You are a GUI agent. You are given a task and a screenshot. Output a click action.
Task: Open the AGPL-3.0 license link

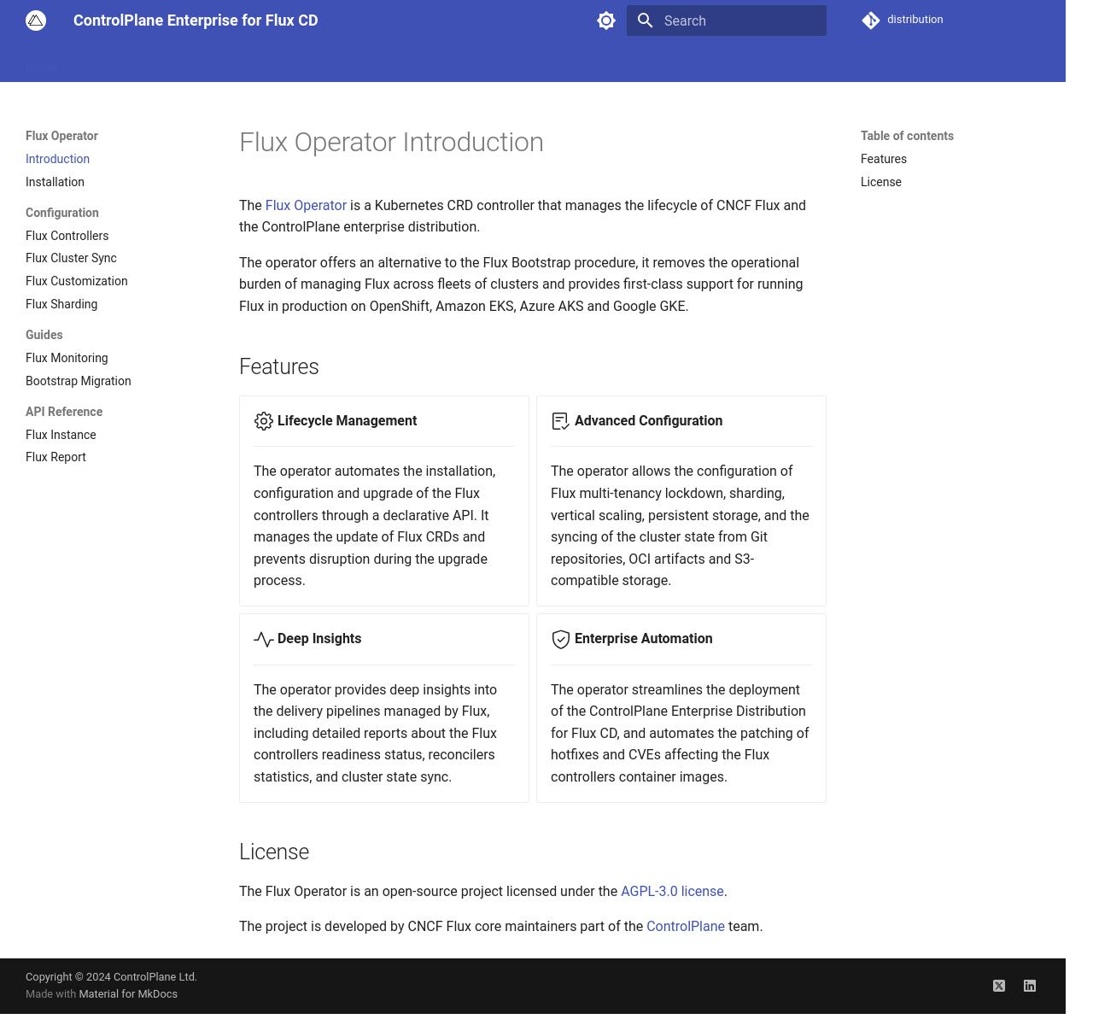[x=672, y=891]
